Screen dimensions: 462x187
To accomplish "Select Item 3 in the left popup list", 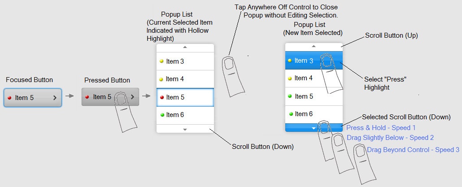I will pos(185,61).
